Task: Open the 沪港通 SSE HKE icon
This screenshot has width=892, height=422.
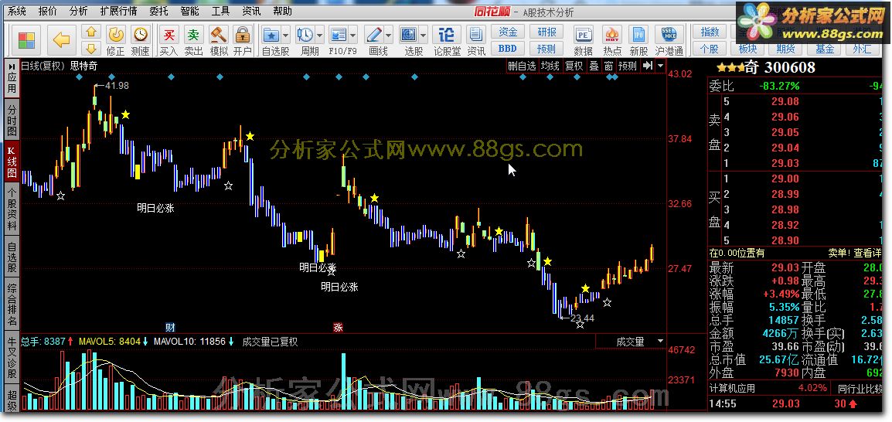Action: [x=669, y=35]
